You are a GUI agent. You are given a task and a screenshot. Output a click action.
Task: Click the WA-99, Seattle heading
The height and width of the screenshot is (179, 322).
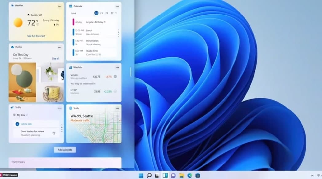pos(82,116)
